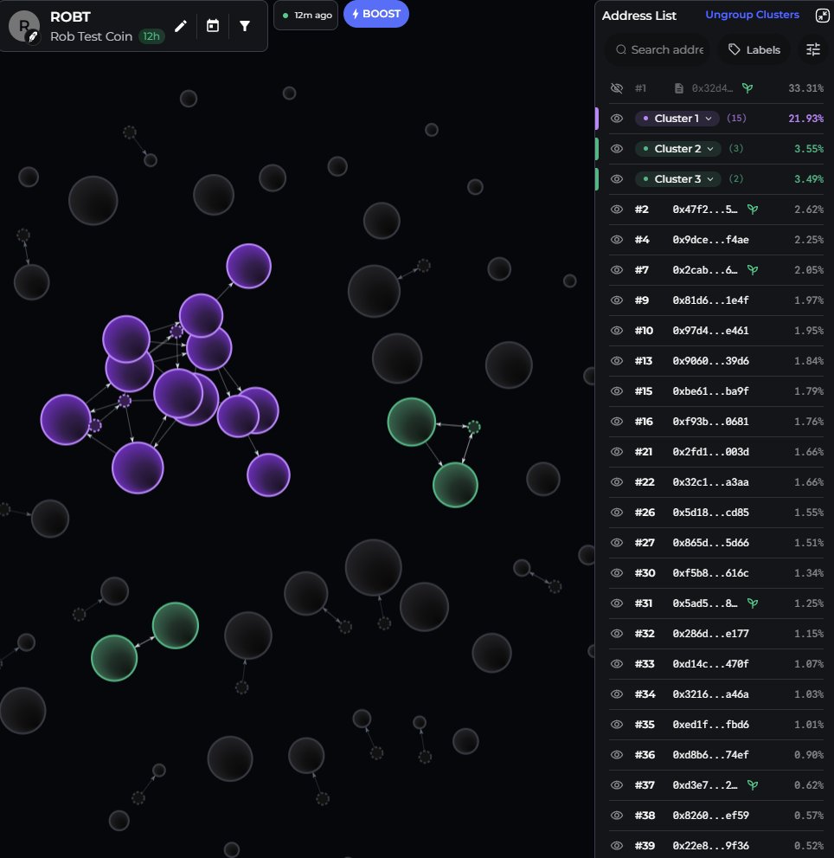
Task: Click the collapse Address List panel icon
Action: (x=823, y=16)
